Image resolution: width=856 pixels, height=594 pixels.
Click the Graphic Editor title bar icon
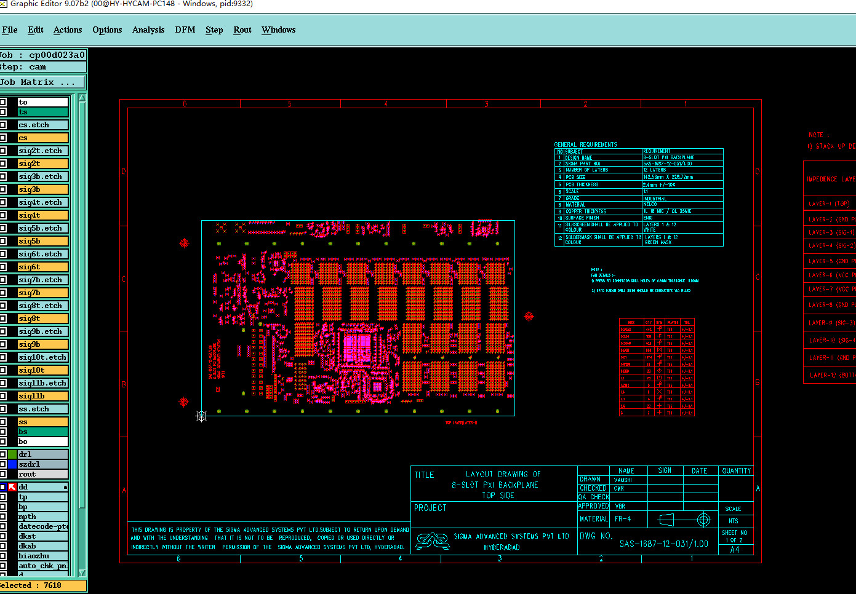coord(3,4)
